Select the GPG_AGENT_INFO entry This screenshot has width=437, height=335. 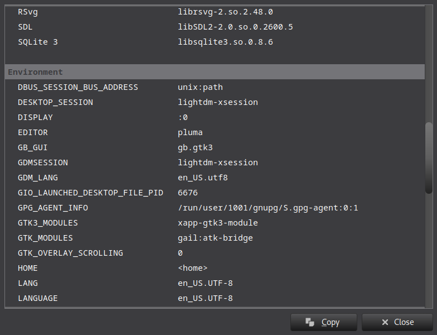click(53, 208)
